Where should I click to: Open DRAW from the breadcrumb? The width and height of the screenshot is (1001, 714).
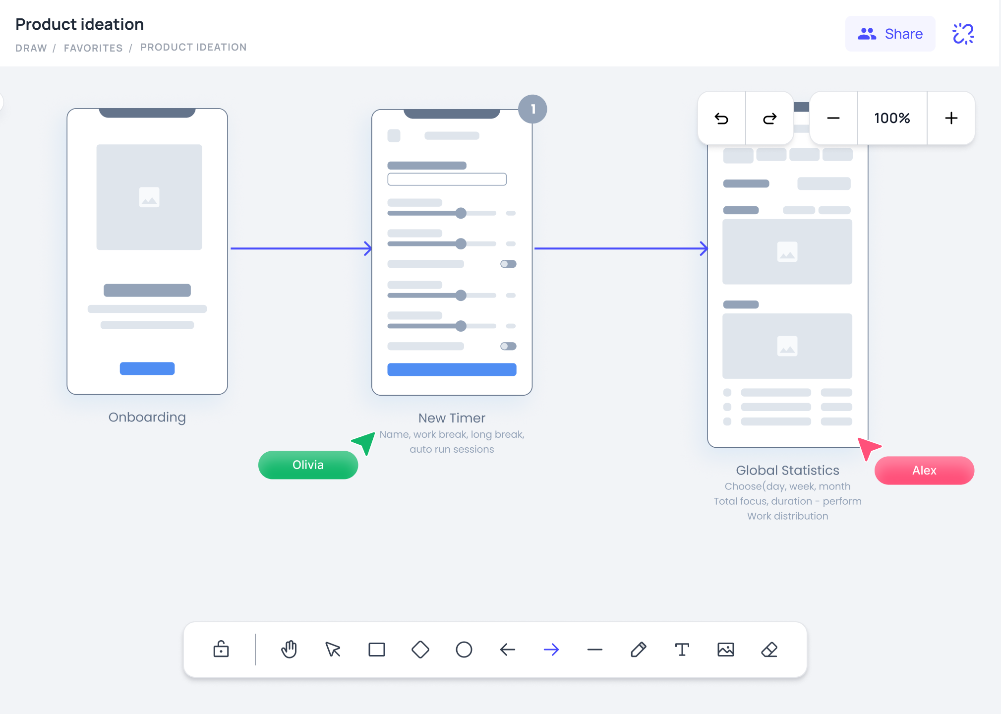(x=31, y=48)
